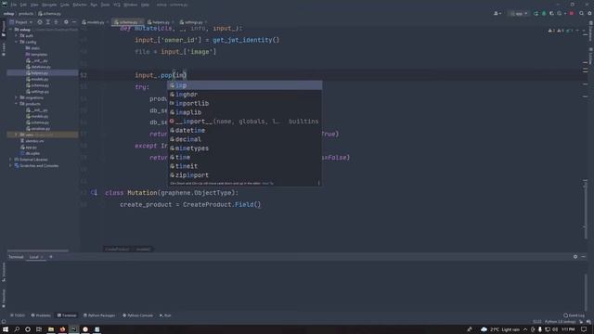This screenshot has width=594, height=334.
Task: Start debugging with the bug icon
Action: tap(544, 13)
